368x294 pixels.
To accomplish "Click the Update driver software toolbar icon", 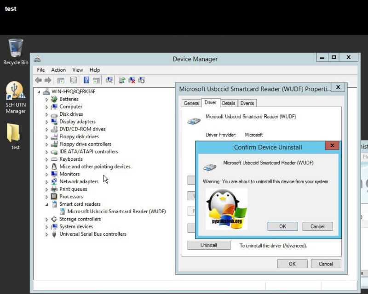I will tap(122, 80).
